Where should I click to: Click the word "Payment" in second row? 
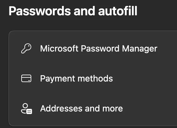coord(58,79)
